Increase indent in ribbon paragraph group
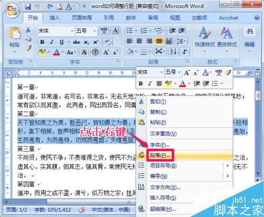 181,31
